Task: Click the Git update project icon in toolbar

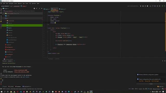Action: tap(153, 6)
